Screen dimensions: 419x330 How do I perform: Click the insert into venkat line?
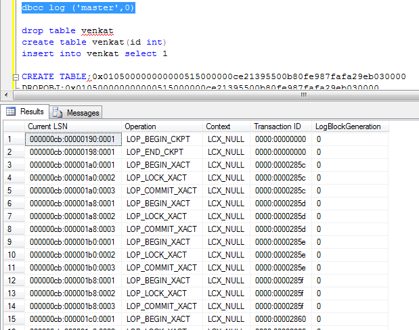pos(95,53)
